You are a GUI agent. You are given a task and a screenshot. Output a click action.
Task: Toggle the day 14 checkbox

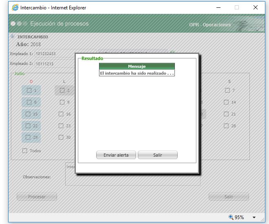(226, 102)
